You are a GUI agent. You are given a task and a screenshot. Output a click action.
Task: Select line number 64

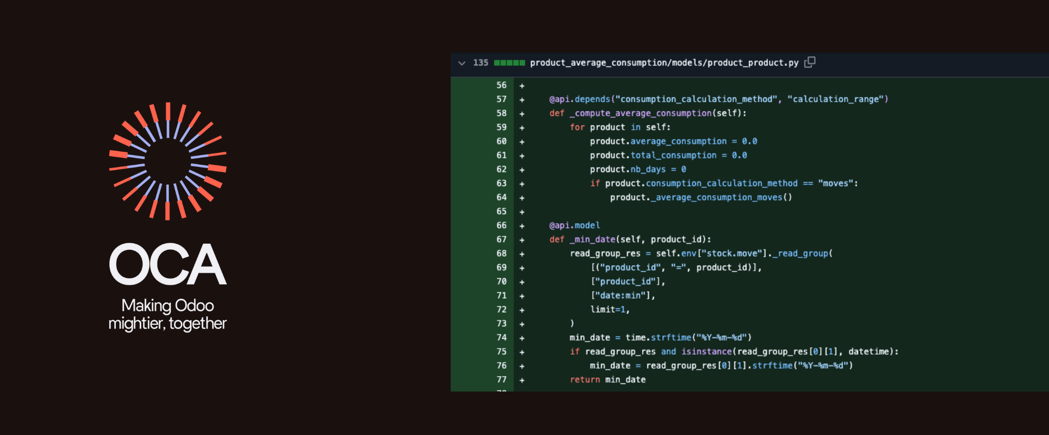pos(501,197)
